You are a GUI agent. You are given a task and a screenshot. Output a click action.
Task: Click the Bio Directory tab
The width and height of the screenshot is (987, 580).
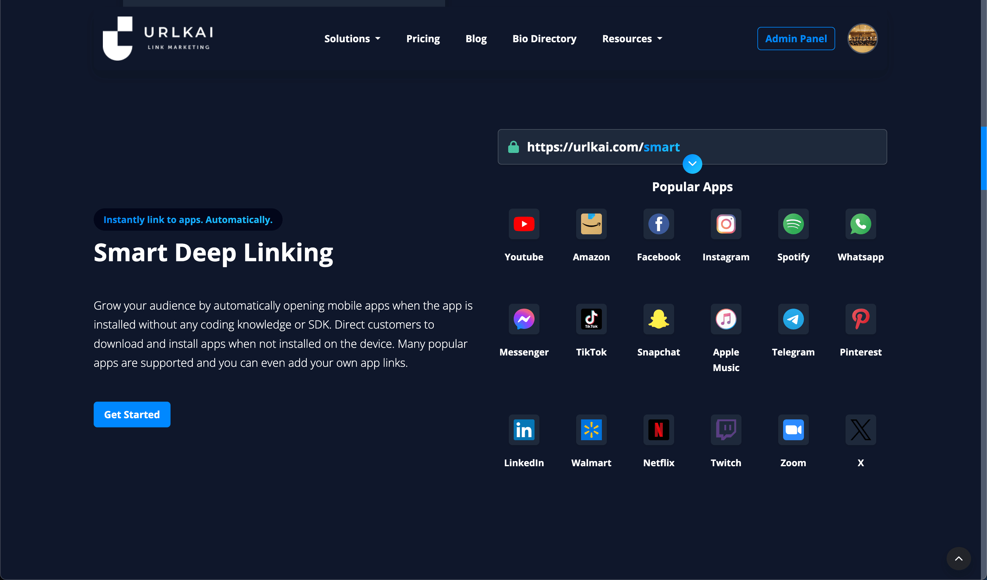coord(544,38)
